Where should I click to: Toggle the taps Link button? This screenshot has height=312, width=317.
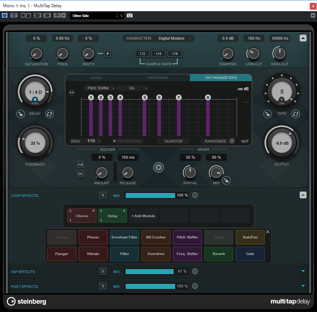282,99
